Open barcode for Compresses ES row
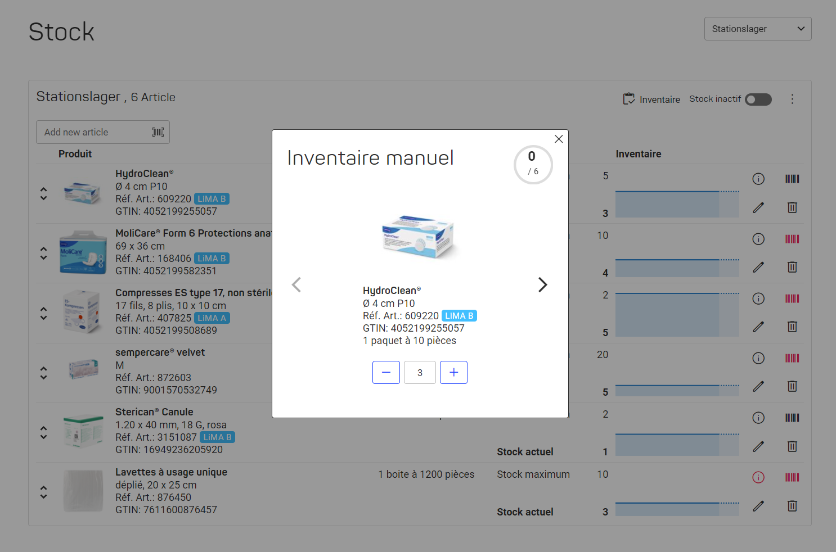This screenshot has height=552, width=836. 792,298
